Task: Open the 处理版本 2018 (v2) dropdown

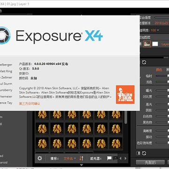Action: click(161, 23)
